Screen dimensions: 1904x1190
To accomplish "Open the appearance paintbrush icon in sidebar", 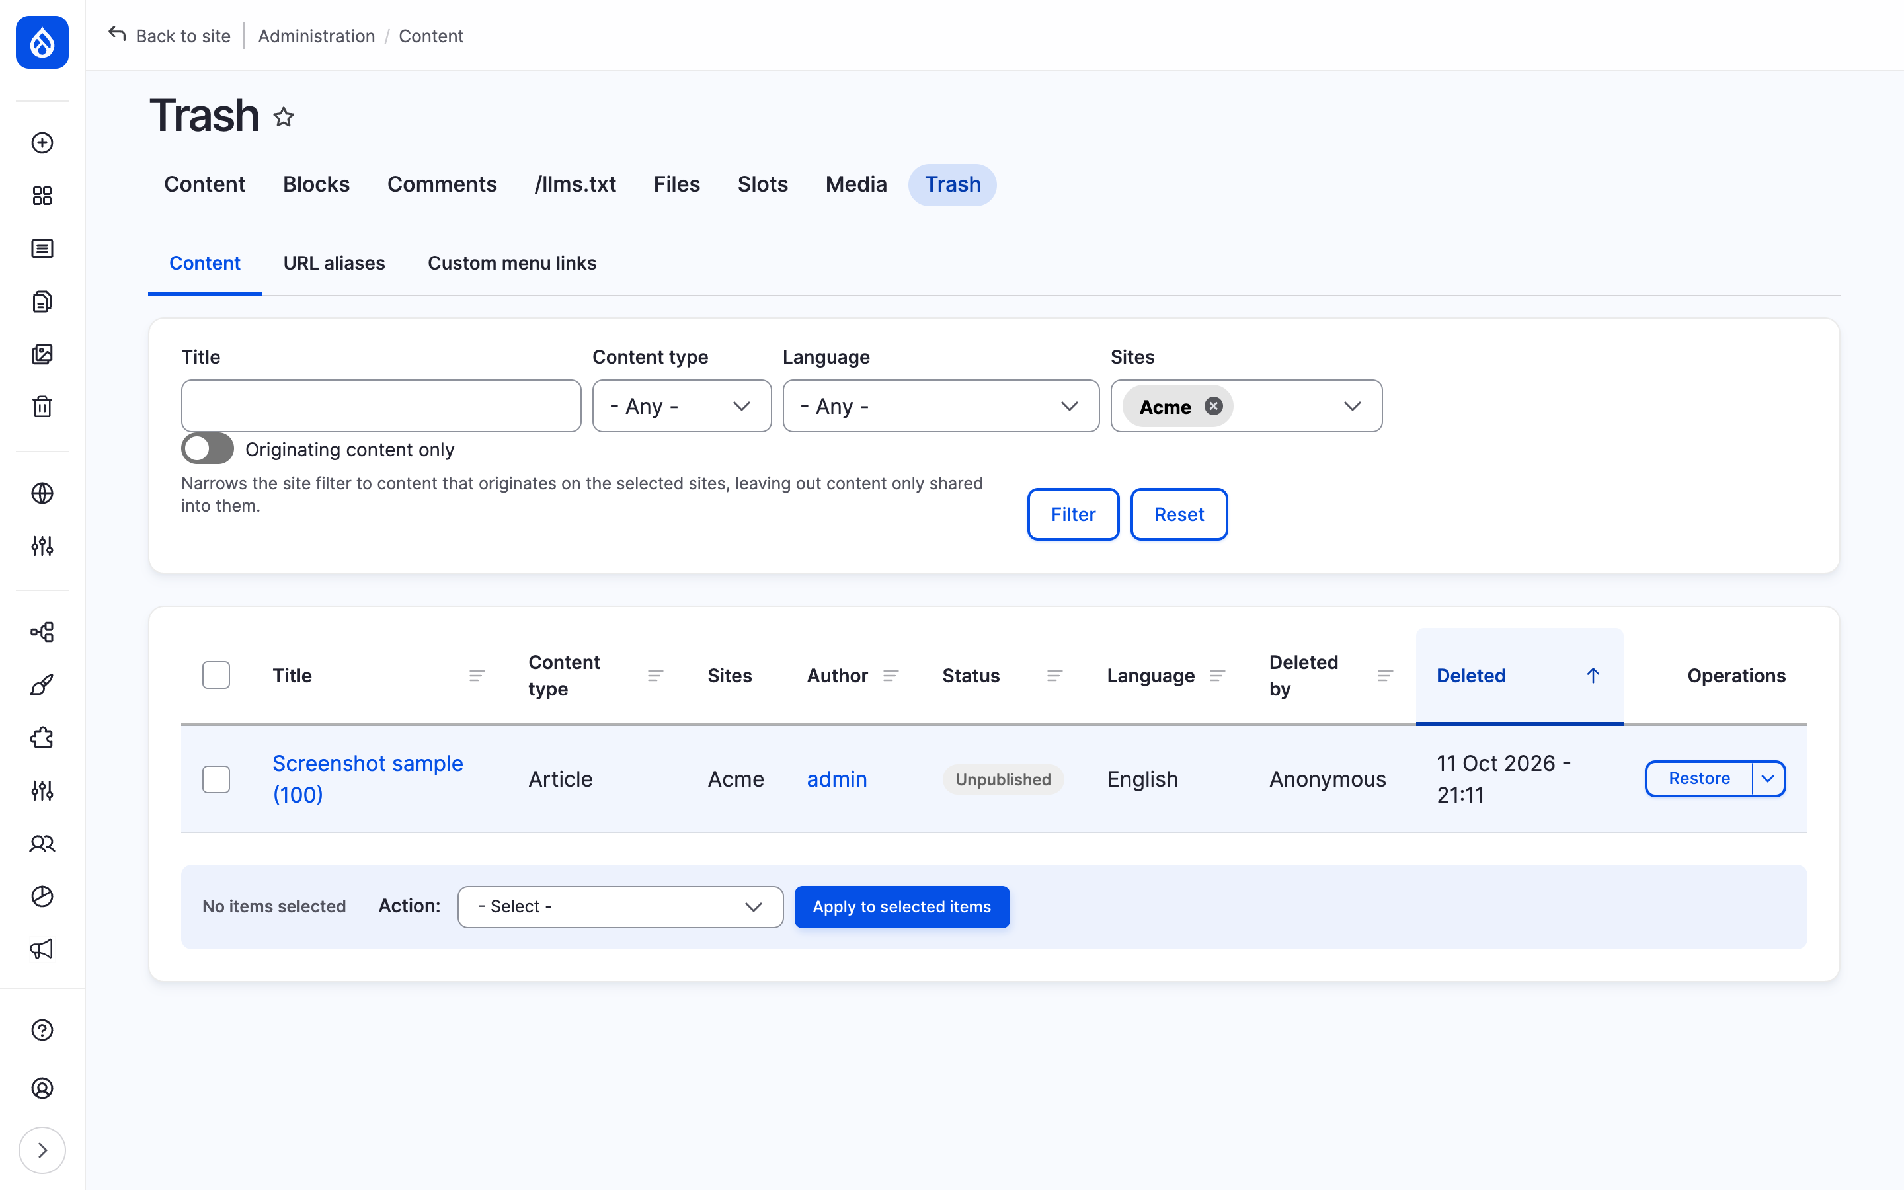I will (x=42, y=685).
